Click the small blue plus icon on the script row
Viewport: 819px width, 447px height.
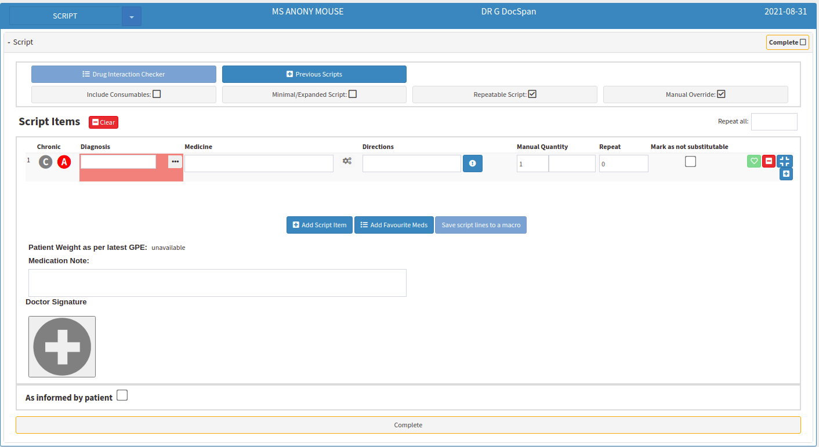click(786, 174)
